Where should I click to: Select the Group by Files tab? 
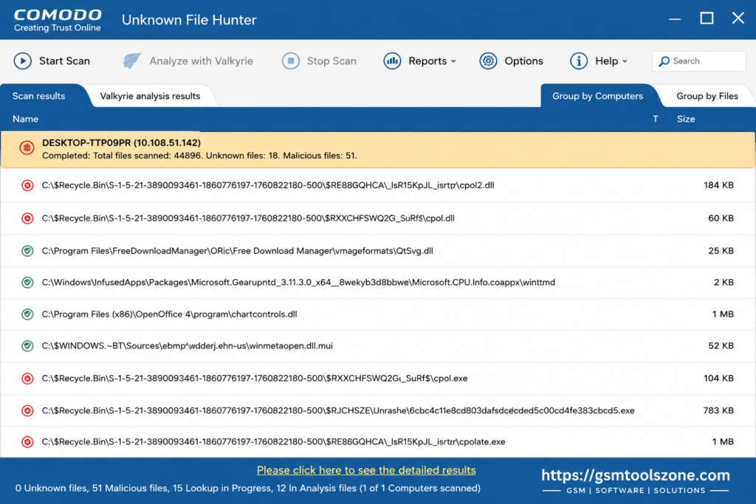point(707,96)
